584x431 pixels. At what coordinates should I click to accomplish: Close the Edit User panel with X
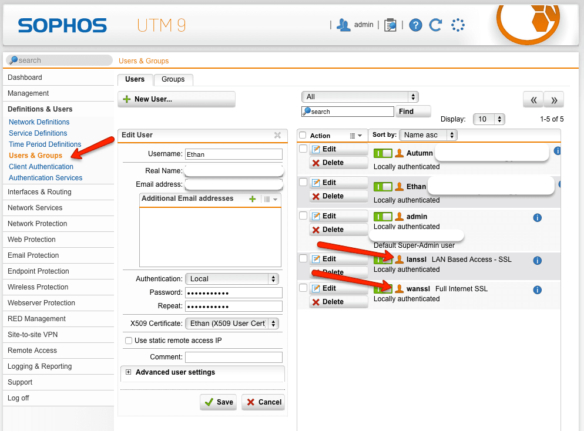[277, 135]
